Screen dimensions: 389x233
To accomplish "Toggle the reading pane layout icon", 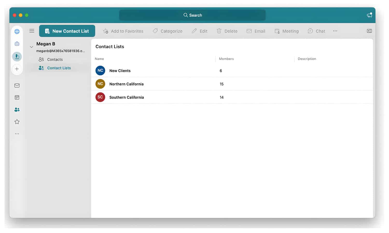I will (369, 31).
